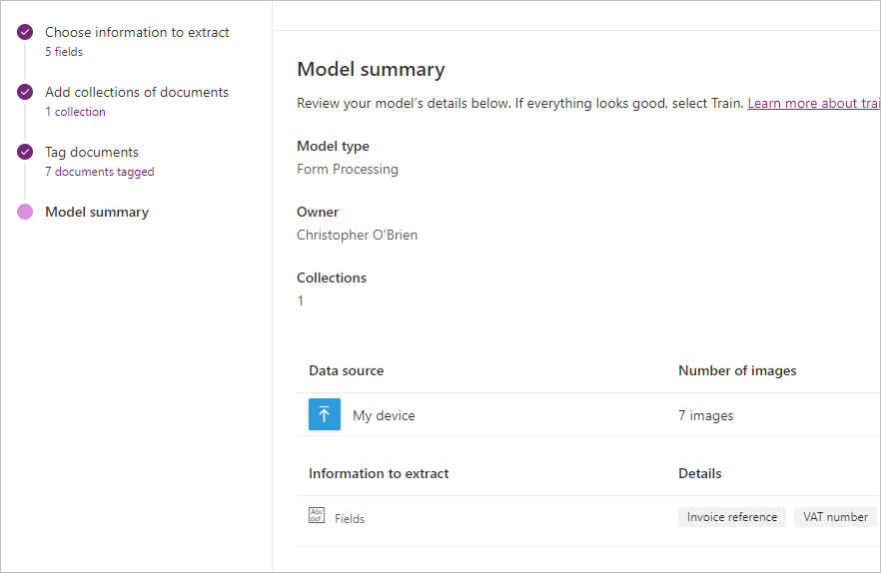Click the Abc def Fields icon
881x573 pixels.
pyautogui.click(x=317, y=515)
